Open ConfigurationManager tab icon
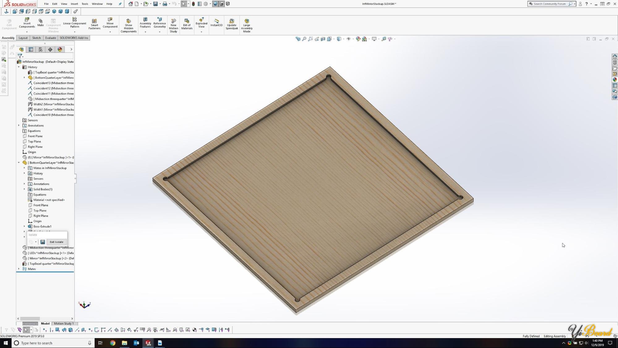 click(x=40, y=49)
